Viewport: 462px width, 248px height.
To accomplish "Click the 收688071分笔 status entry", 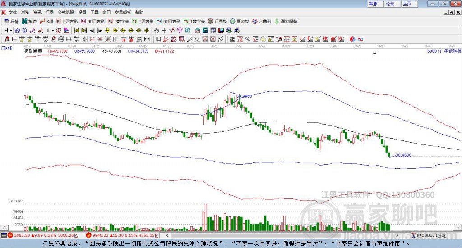I will (429, 235).
